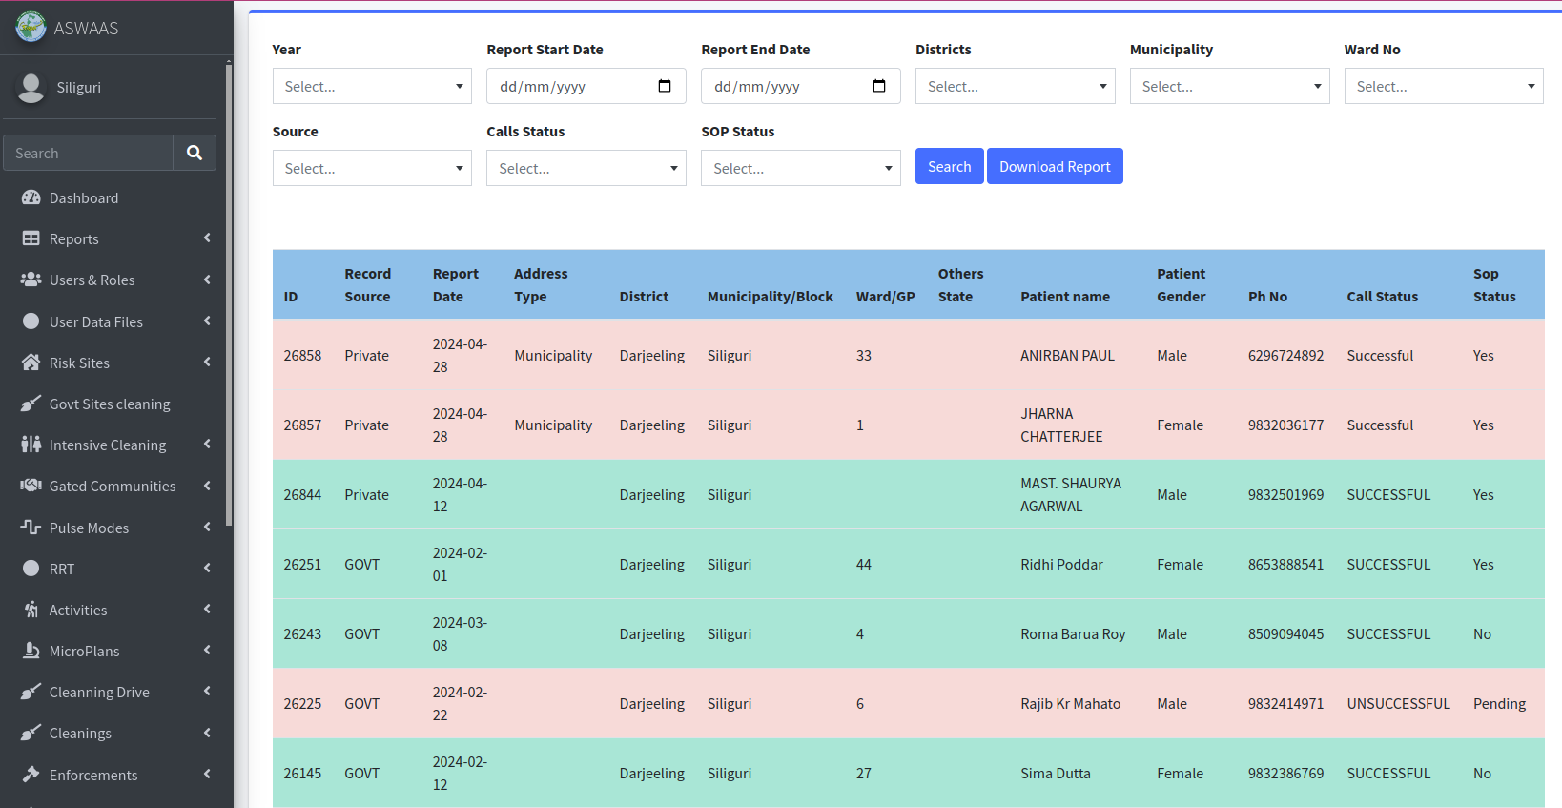Click the Pulse Modes icon

point(31,528)
